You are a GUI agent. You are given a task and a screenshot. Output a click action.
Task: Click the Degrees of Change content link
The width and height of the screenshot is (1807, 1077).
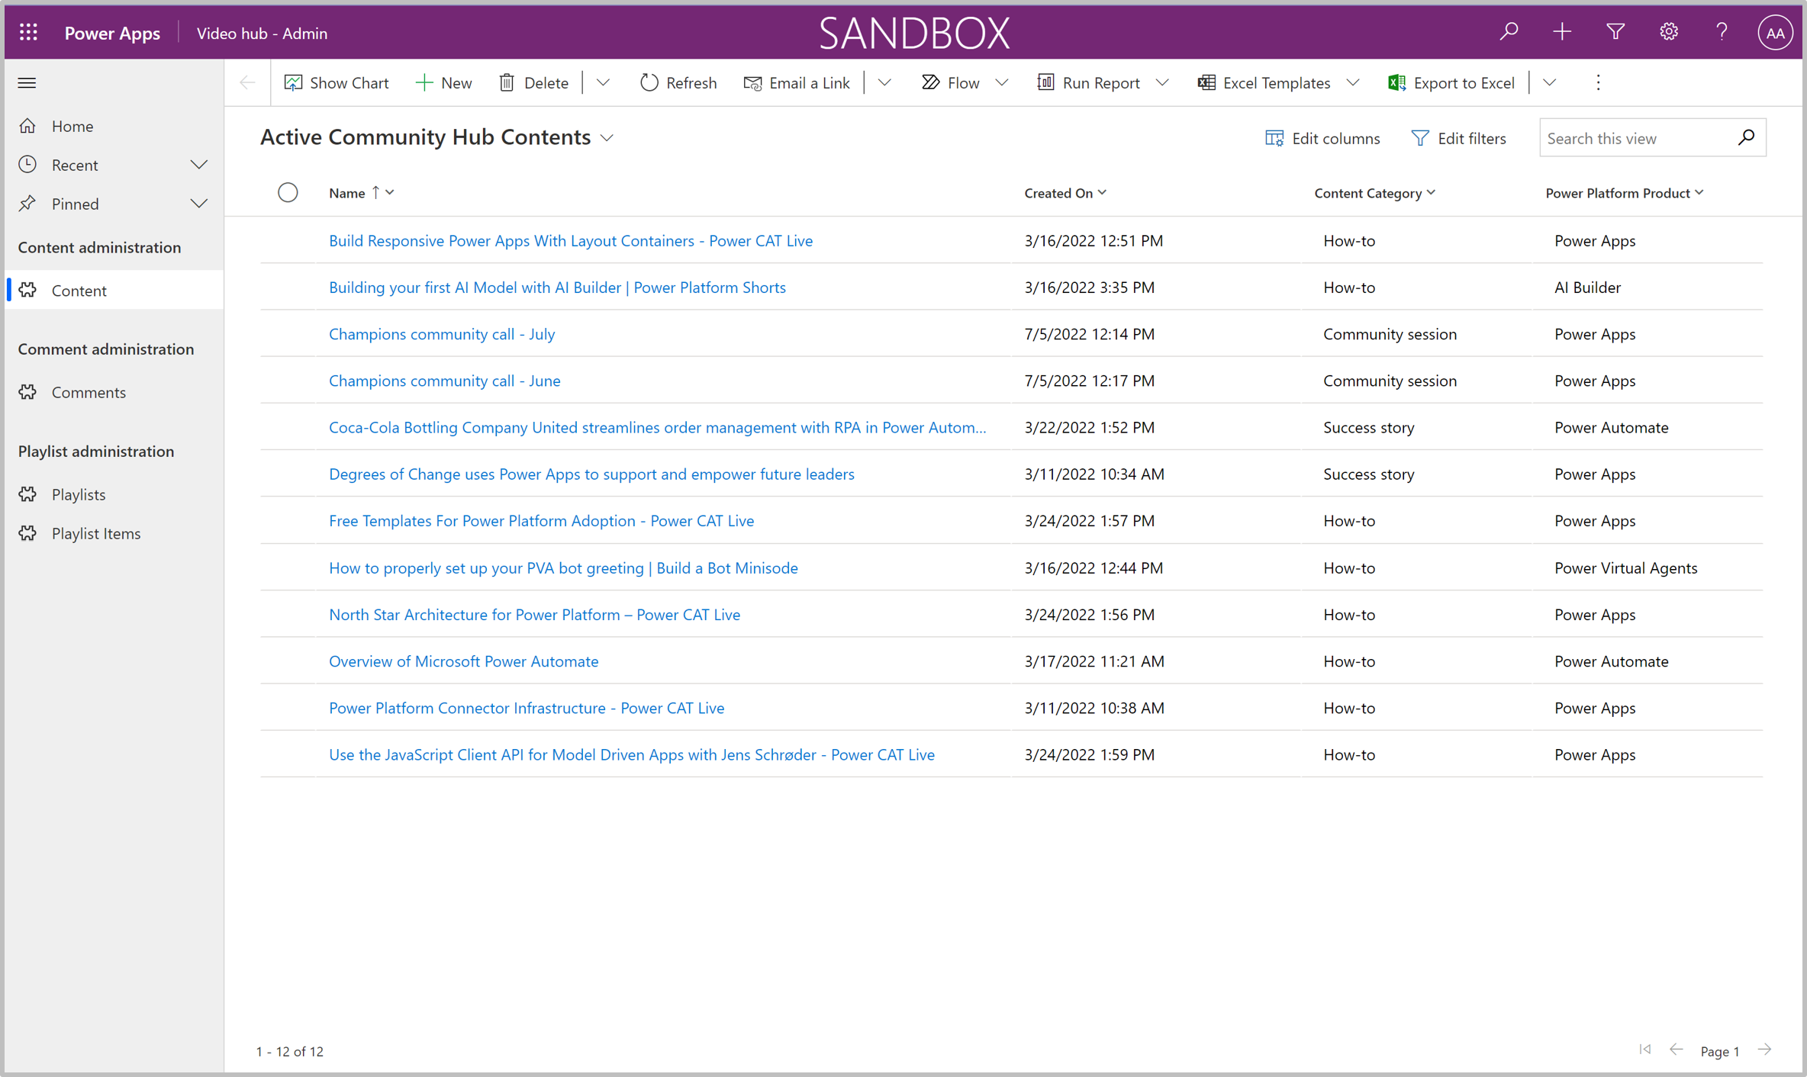point(591,473)
